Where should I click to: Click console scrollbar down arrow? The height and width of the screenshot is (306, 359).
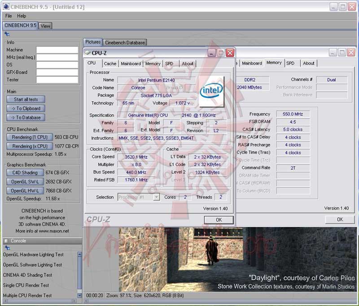pos(79,295)
